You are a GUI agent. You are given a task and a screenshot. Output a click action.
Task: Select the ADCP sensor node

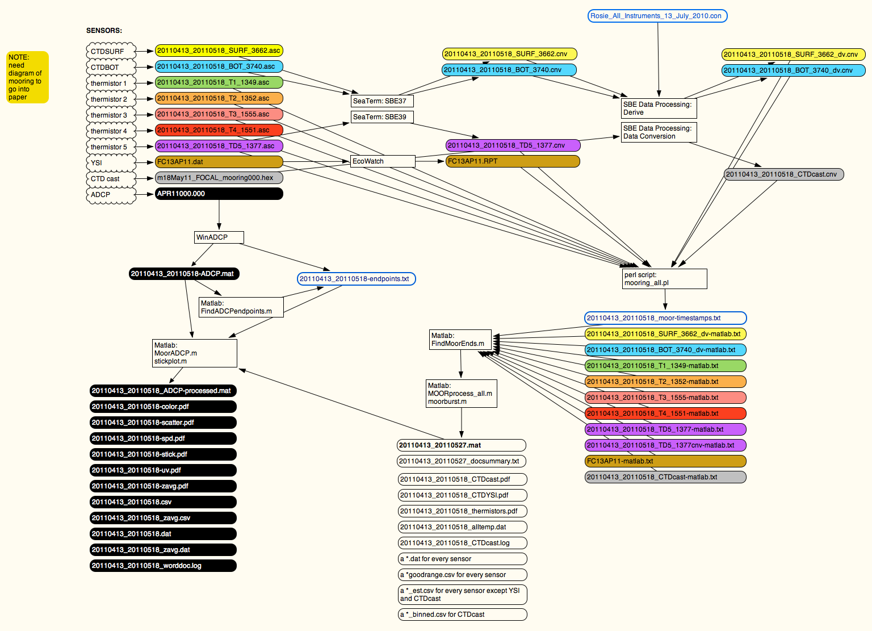pyautogui.click(x=111, y=195)
